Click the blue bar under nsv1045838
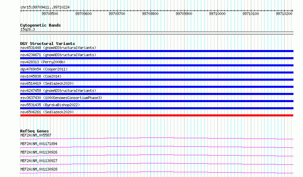Image resolution: width=303 pixels, height=177 pixels. 157,80
